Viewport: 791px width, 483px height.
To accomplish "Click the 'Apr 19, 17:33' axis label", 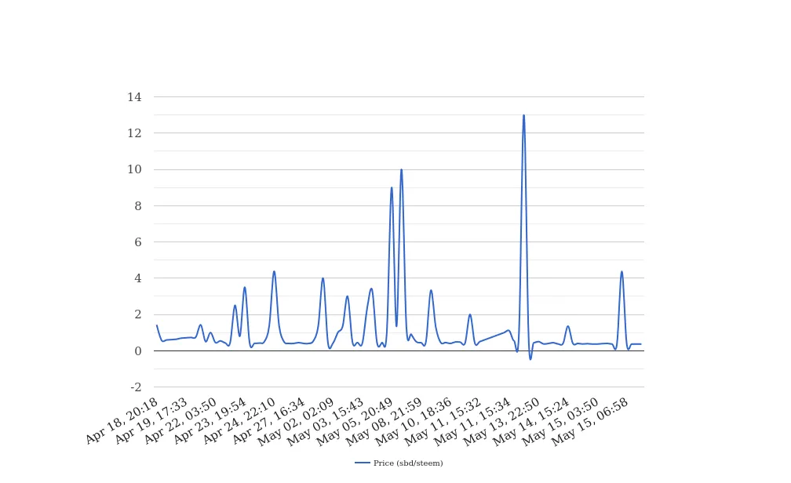I will pyautogui.click(x=151, y=421).
